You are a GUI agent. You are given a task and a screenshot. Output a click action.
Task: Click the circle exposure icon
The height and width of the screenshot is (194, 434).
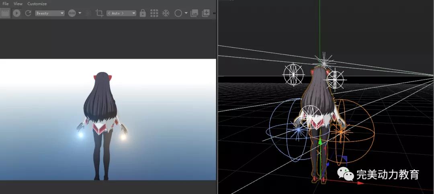[x=178, y=13]
